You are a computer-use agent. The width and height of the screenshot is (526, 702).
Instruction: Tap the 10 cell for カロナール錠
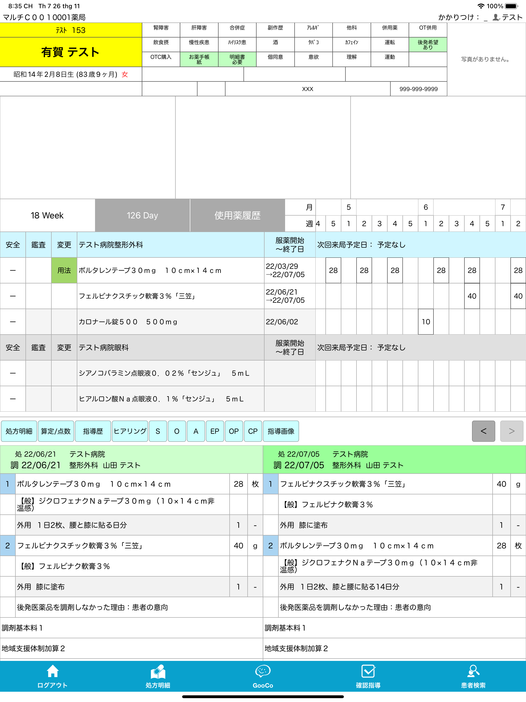point(426,322)
